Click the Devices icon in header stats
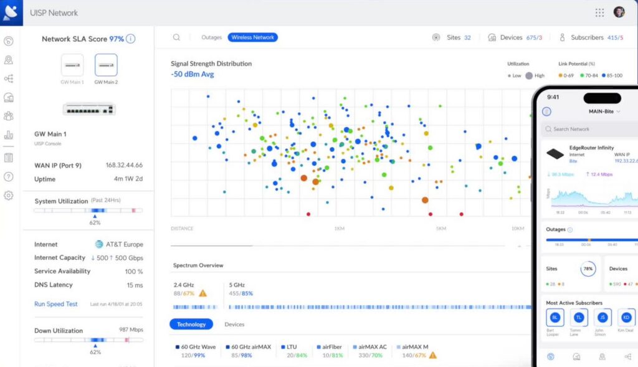The height and width of the screenshot is (367, 638). (492, 37)
